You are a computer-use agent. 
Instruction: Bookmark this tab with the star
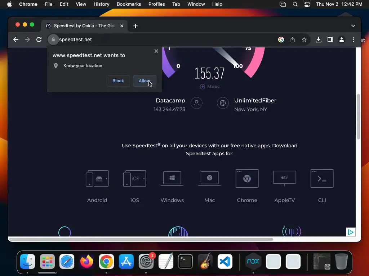click(x=304, y=40)
